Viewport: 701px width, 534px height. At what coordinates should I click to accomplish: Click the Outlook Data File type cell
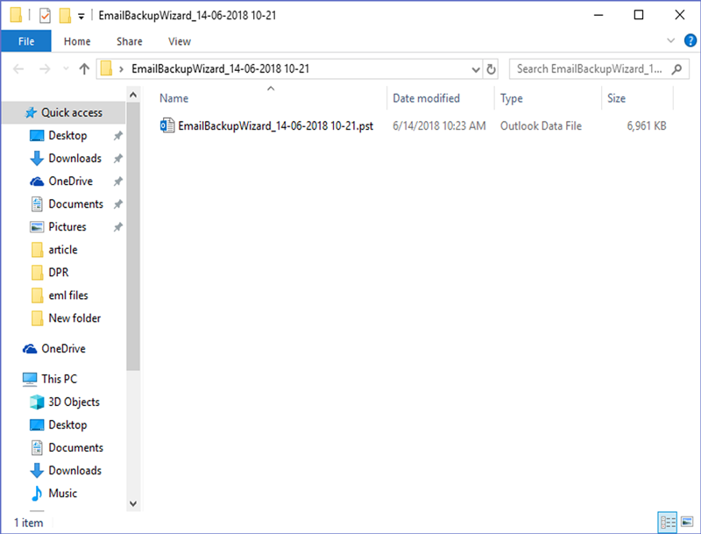point(541,126)
